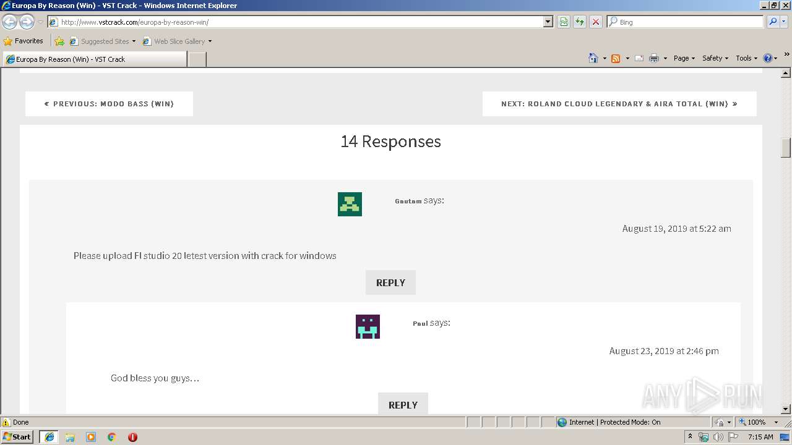Click the scroll up arrow of page scrollbar
This screenshot has width=792, height=445.
pyautogui.click(x=786, y=73)
